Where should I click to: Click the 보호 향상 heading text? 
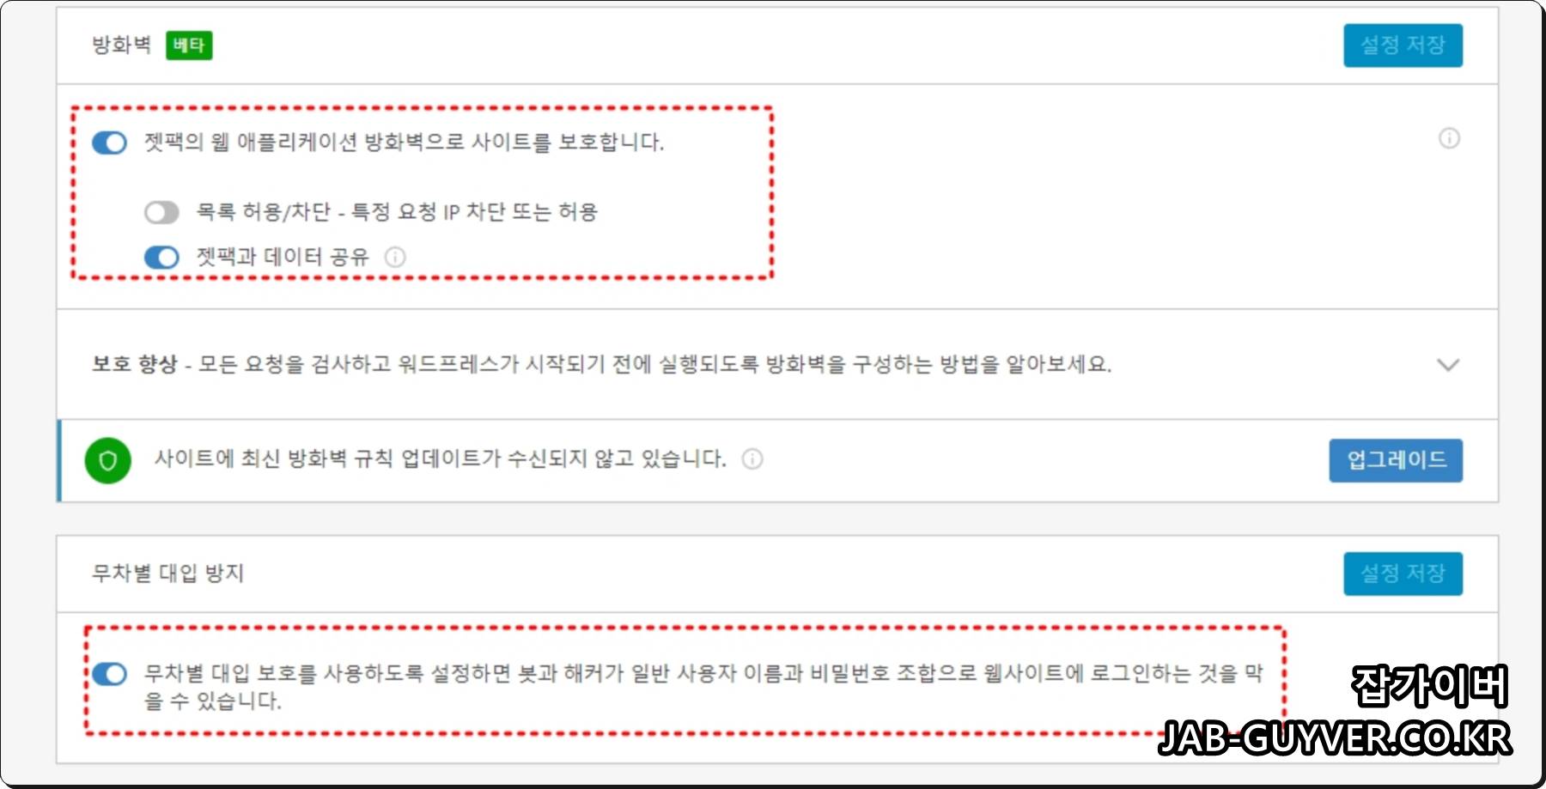[x=134, y=364]
